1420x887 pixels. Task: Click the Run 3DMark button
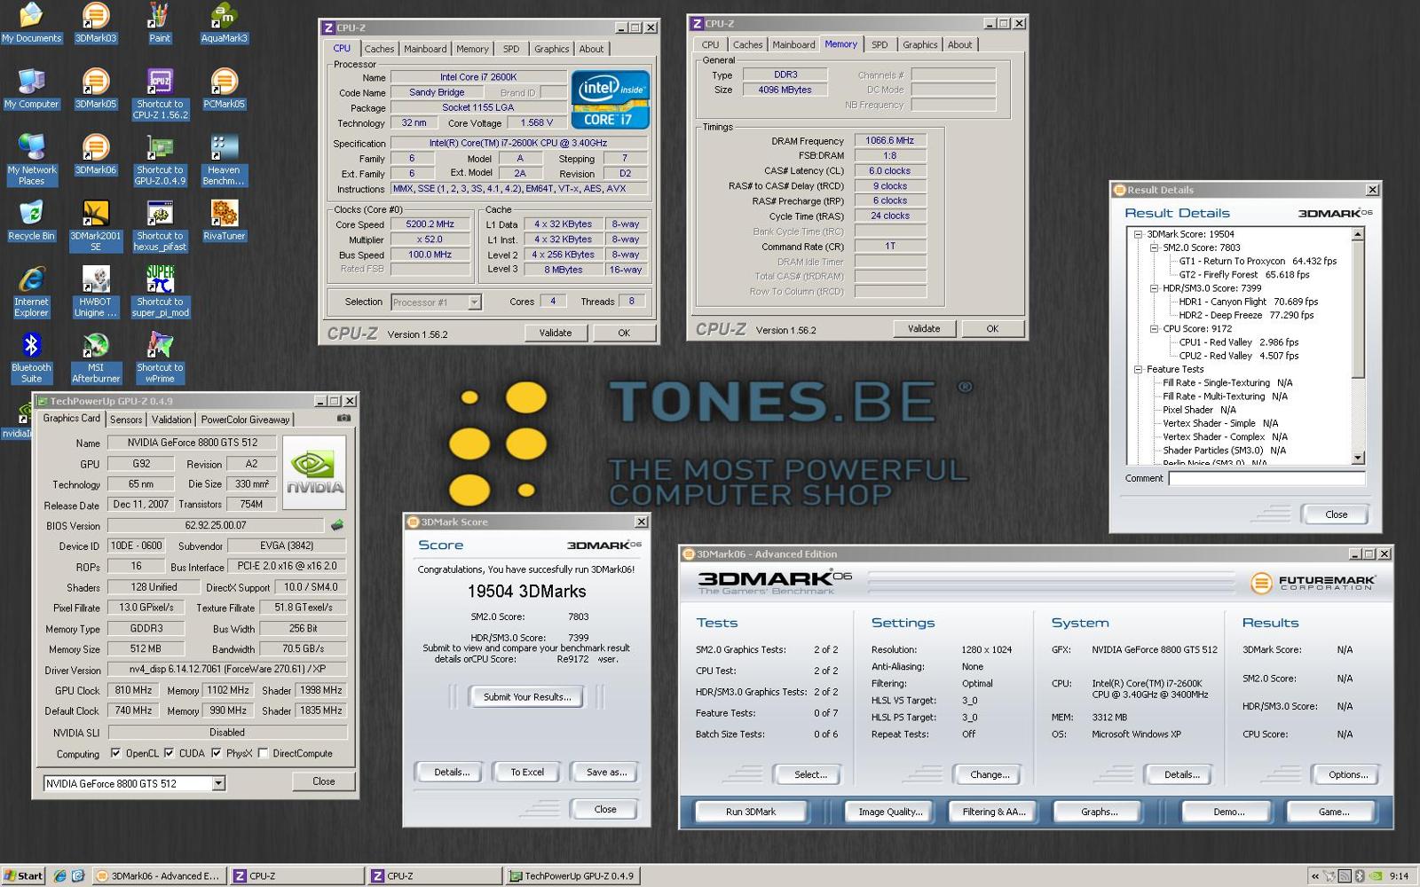(751, 812)
